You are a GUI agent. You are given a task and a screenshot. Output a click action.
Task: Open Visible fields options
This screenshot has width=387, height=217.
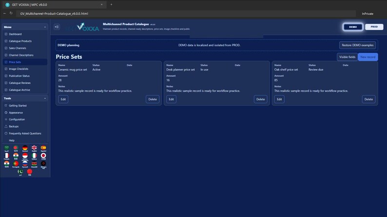point(347,57)
